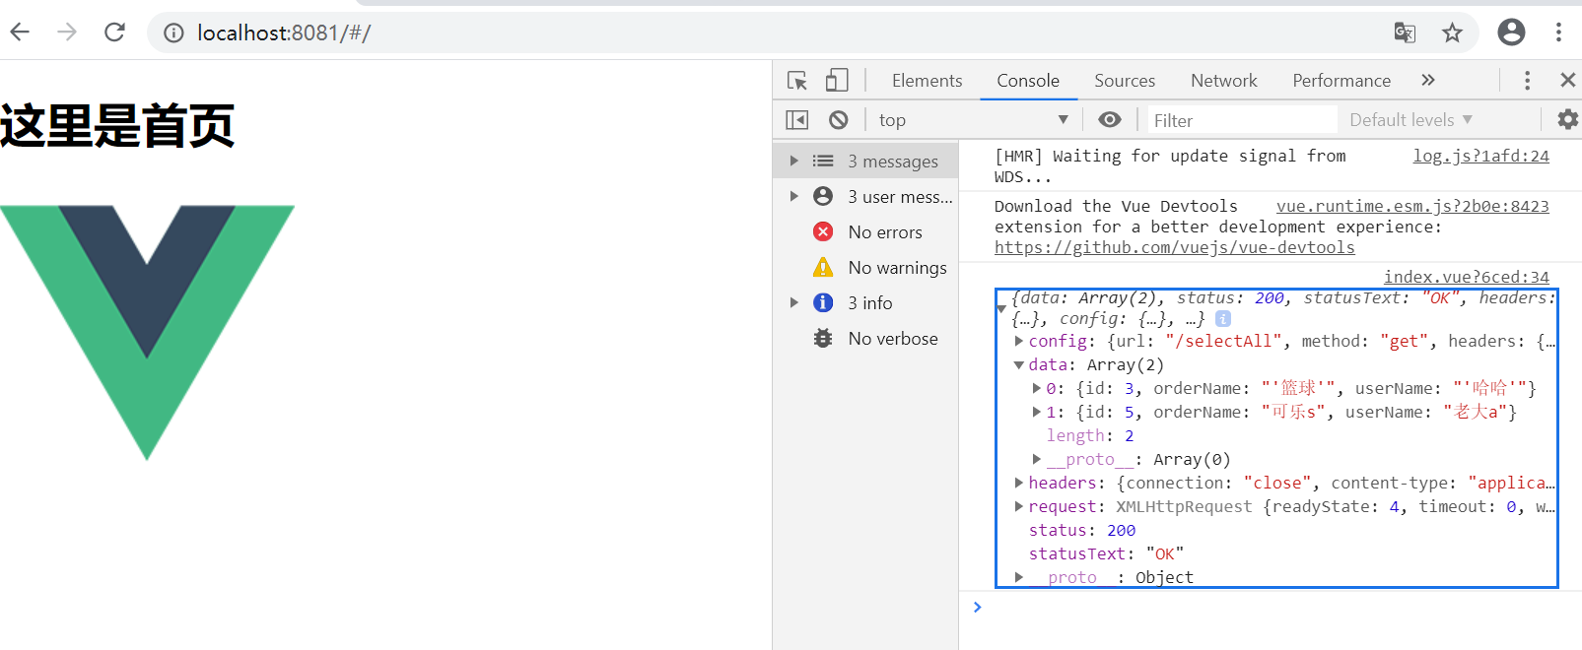Collapse the data Array(2) property
Image resolution: width=1582 pixels, height=650 pixels.
click(x=1019, y=364)
